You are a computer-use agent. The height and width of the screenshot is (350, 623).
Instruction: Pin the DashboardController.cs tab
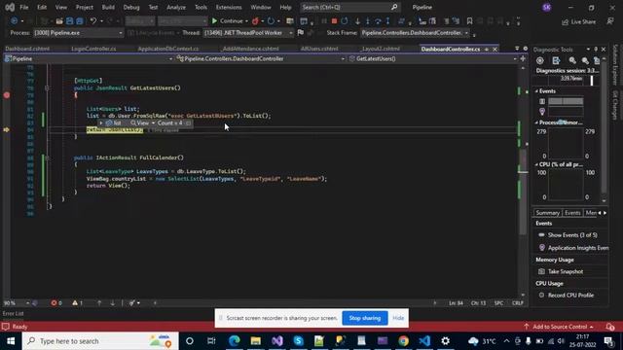487,50
